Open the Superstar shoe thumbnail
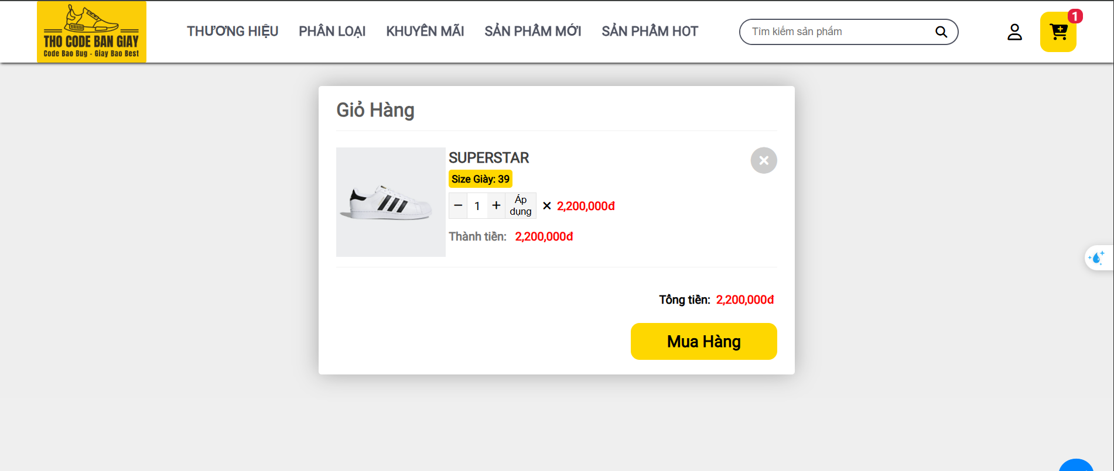The image size is (1114, 471). tap(391, 202)
